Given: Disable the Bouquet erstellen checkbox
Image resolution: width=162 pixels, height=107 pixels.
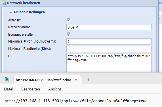Looking at the screenshot, I should pyautogui.click(x=68, y=35).
